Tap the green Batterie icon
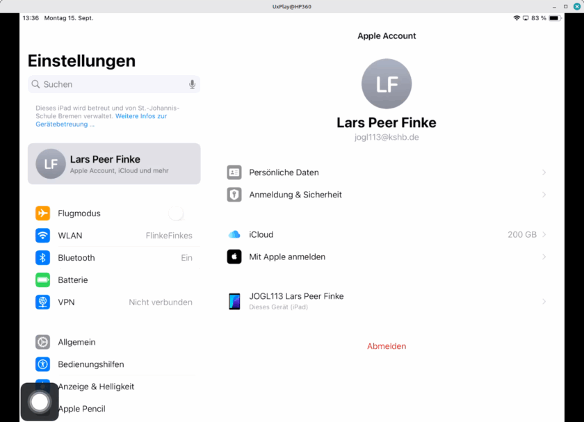584x422 pixels. pos(43,279)
